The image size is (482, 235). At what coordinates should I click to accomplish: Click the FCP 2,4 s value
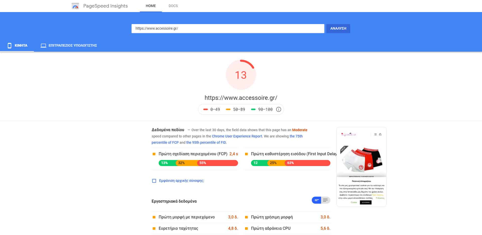coord(233,154)
